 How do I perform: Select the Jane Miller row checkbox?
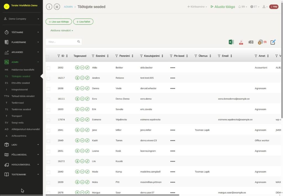[x=48, y=131]
